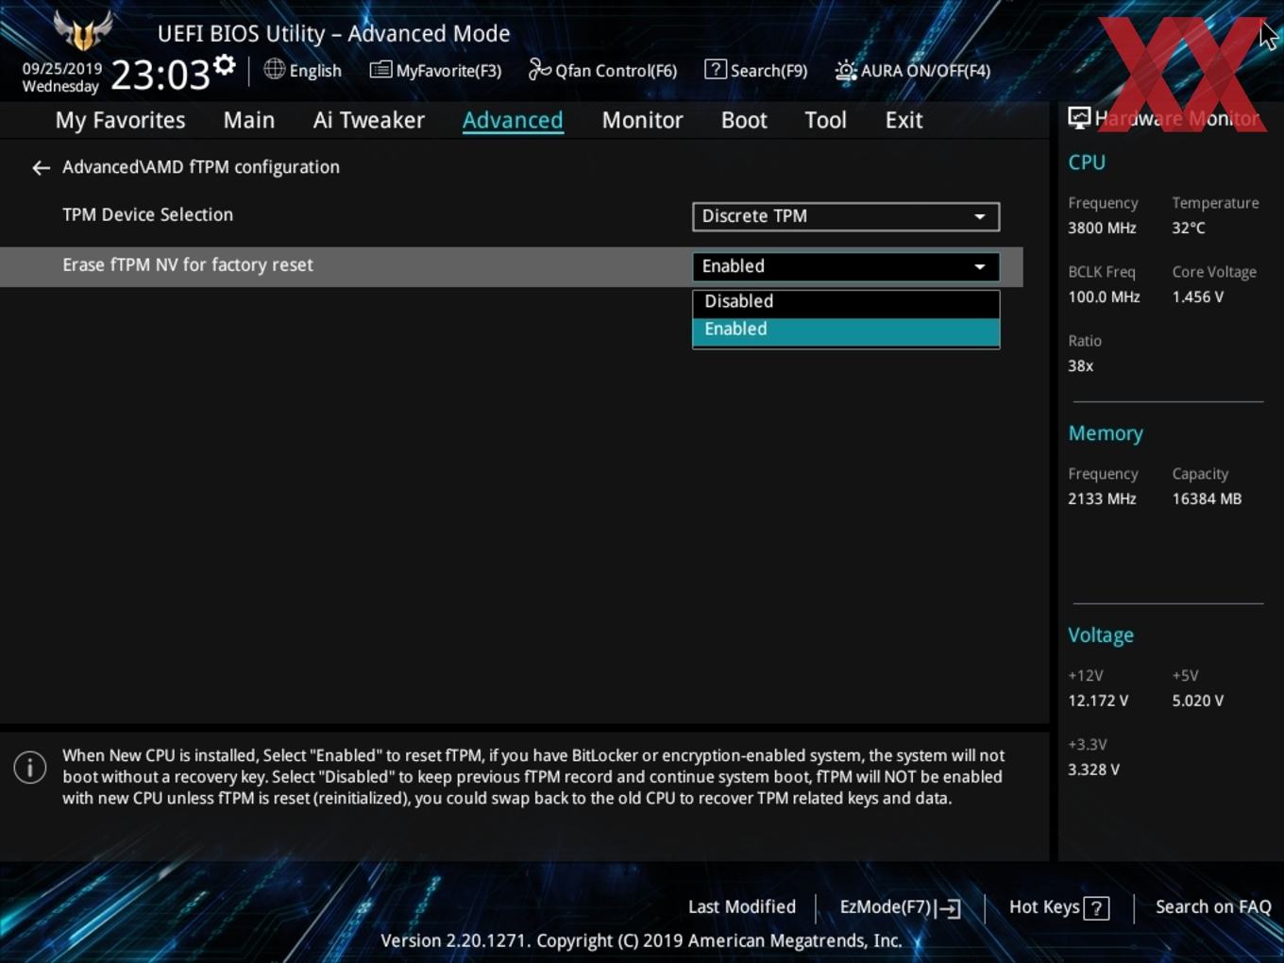The image size is (1284, 963).
Task: Click the version copyright line
Action: click(641, 941)
